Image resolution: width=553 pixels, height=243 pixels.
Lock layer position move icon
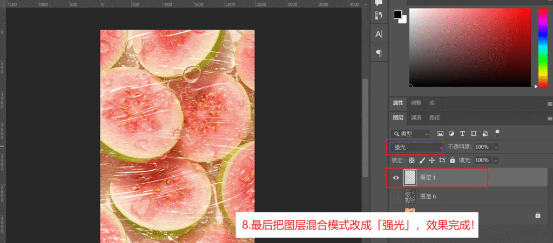coord(431,161)
